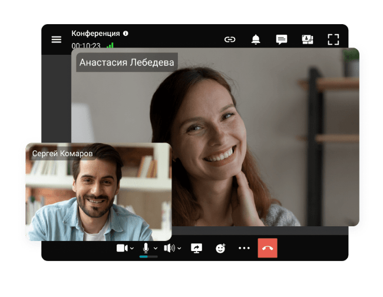Open the hamburger menu

[x=56, y=39]
